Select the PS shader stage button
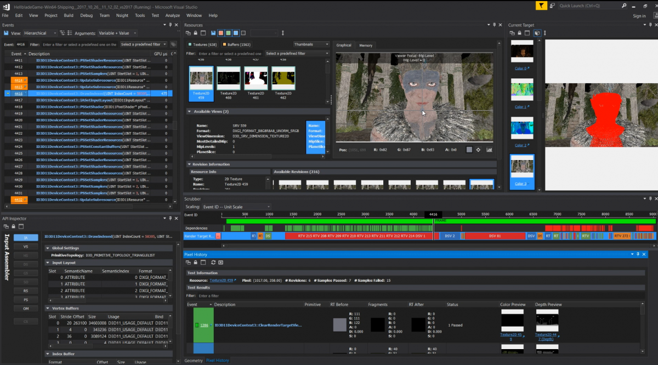 coord(26,300)
